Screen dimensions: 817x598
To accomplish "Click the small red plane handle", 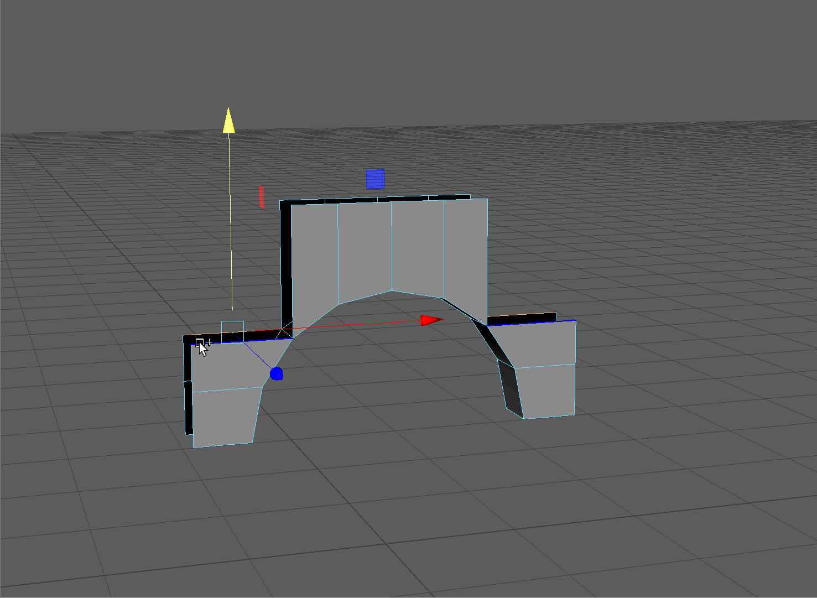I will (262, 197).
